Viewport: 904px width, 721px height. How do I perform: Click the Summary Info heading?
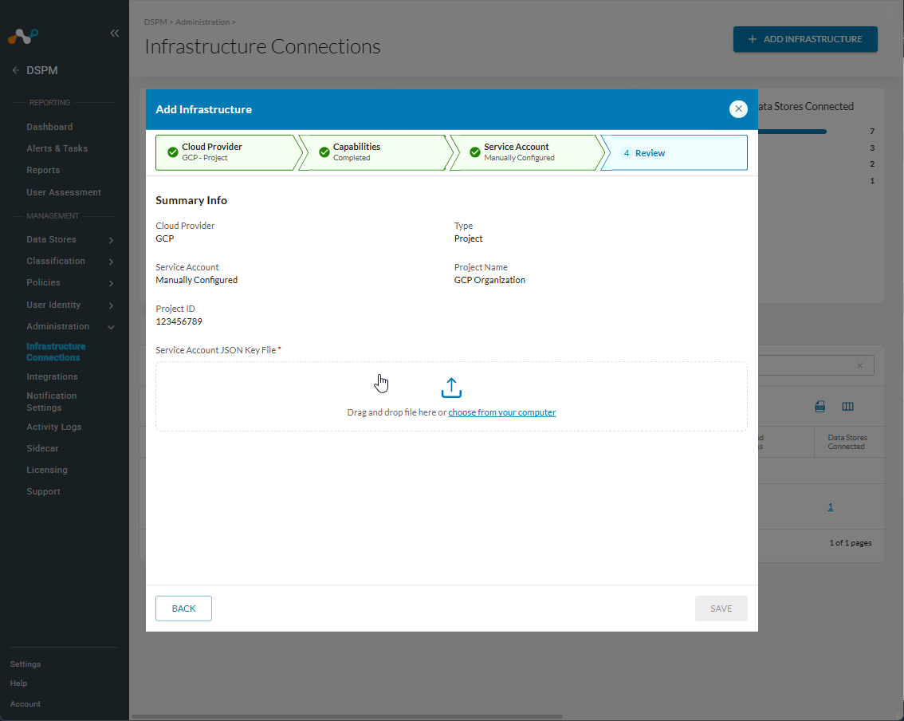[191, 200]
